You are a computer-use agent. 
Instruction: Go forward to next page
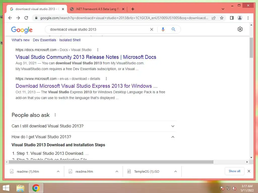[x=18, y=18]
